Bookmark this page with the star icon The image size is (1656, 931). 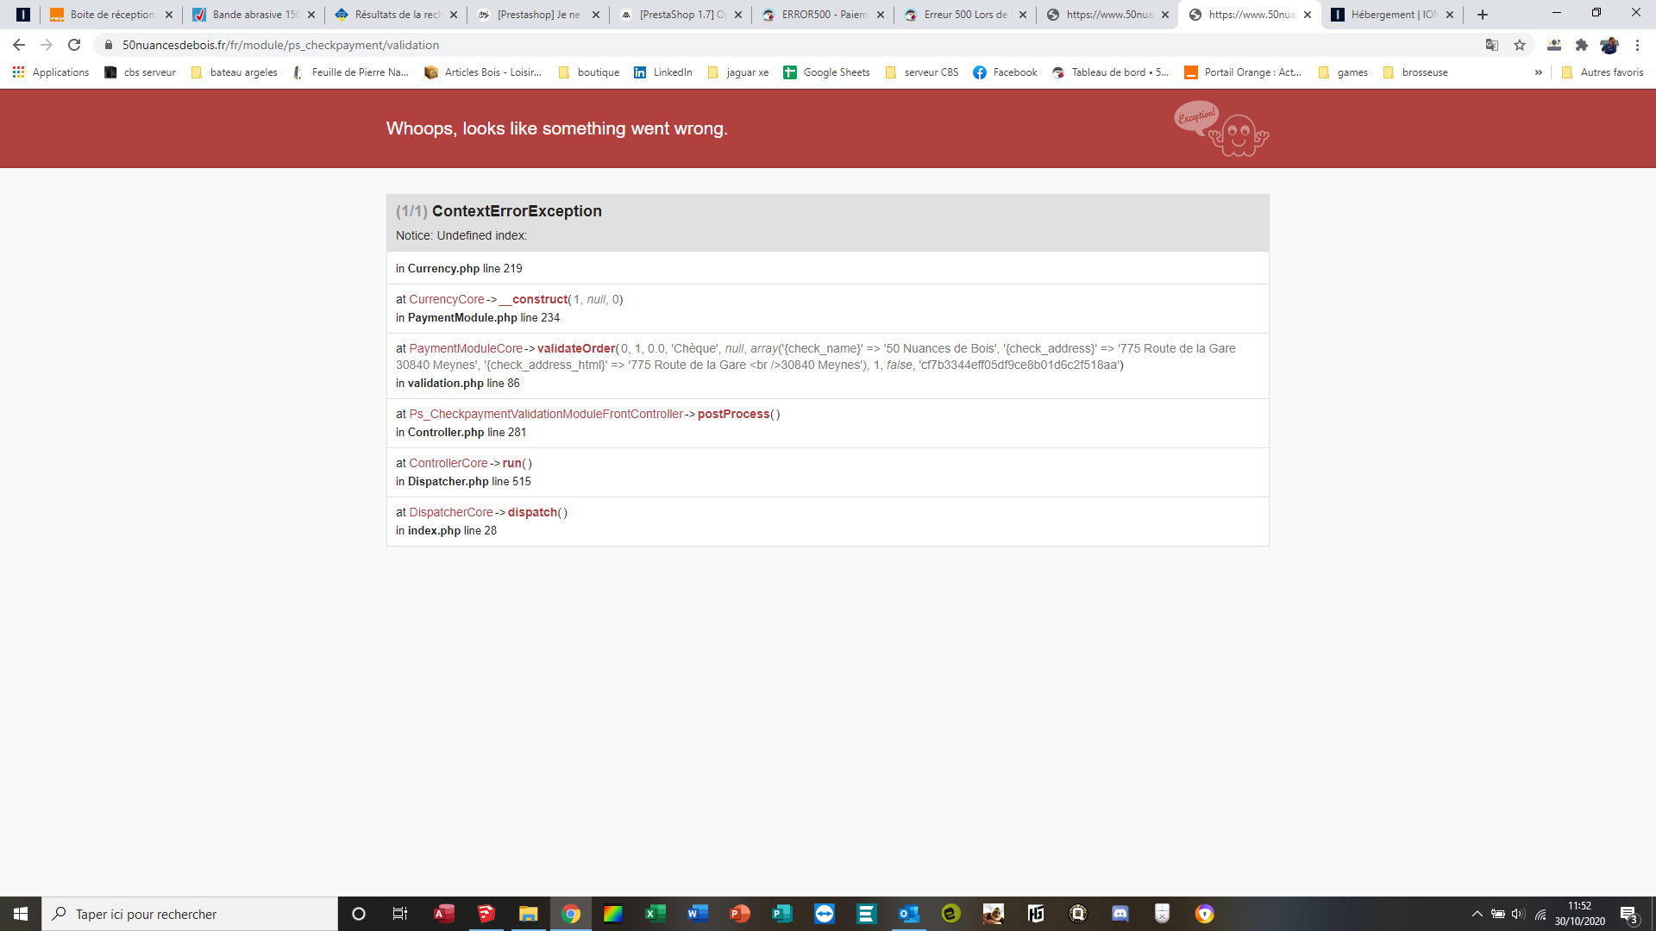click(x=1520, y=45)
